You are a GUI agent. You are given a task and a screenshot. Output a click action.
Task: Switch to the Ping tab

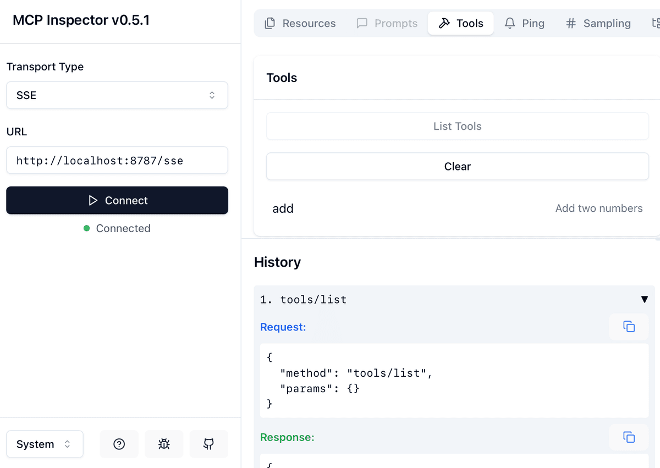pos(525,23)
